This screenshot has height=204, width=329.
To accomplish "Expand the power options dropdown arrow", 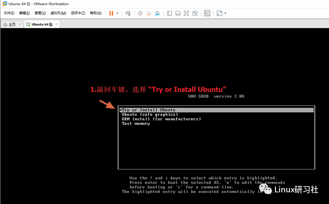I will pyautogui.click(x=117, y=13).
